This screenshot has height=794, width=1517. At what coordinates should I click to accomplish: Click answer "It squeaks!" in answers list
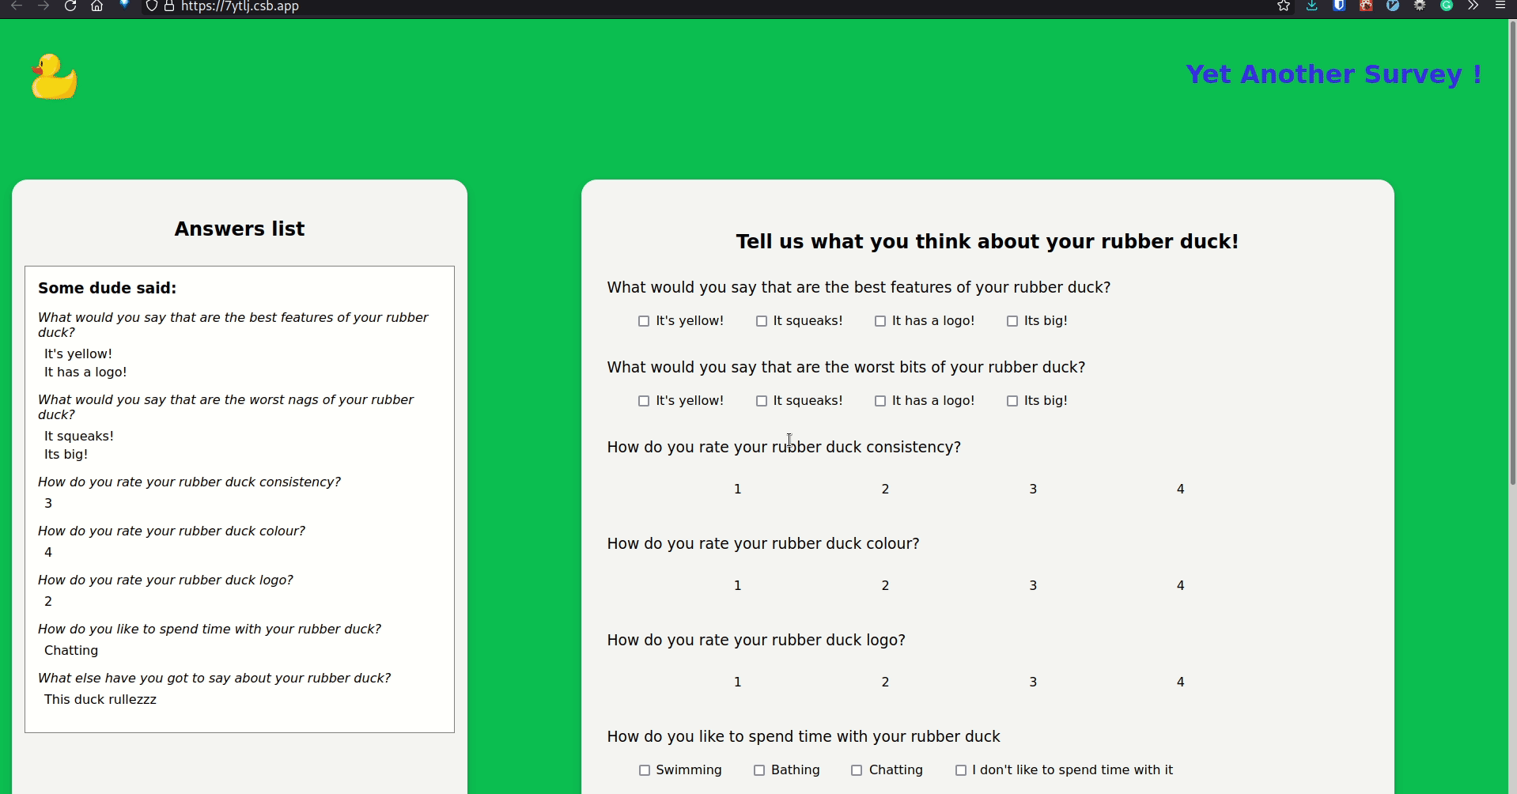point(79,437)
